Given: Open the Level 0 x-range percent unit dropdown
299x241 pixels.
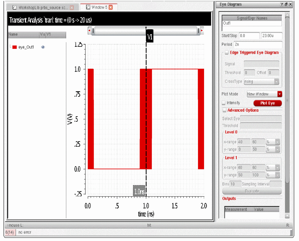Looking at the screenshot, I should 277,142.
